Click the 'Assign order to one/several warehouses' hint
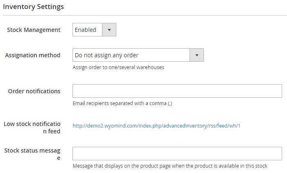This screenshot has height=173, width=287. (118, 67)
